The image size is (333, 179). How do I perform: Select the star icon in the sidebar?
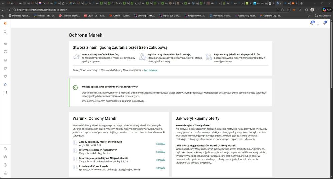5,85
